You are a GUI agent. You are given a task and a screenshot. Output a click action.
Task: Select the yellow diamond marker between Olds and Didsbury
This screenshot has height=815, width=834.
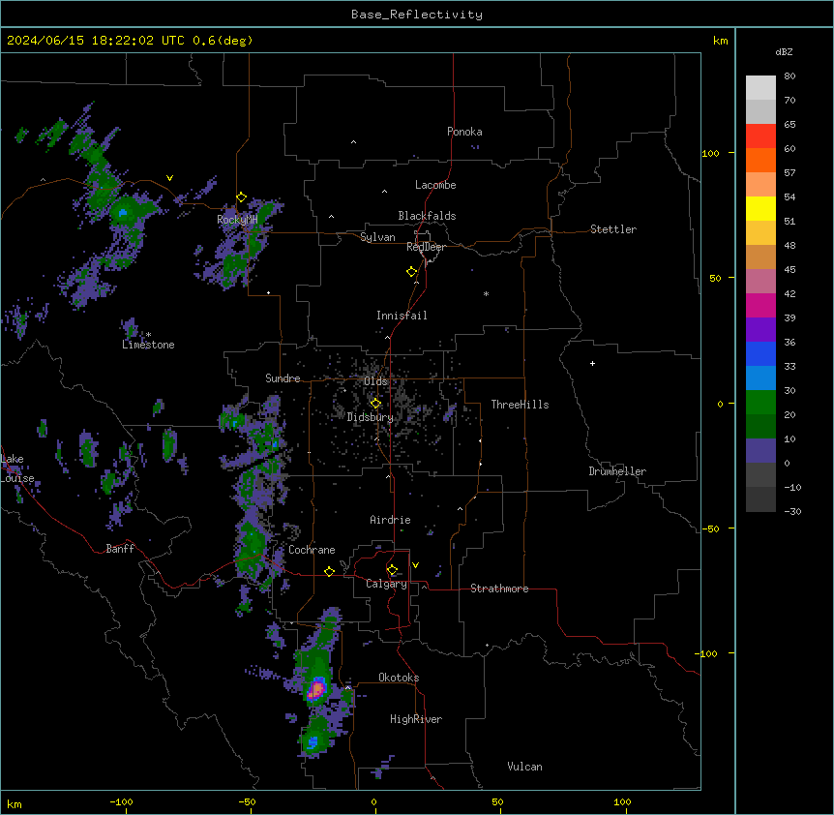coord(375,403)
